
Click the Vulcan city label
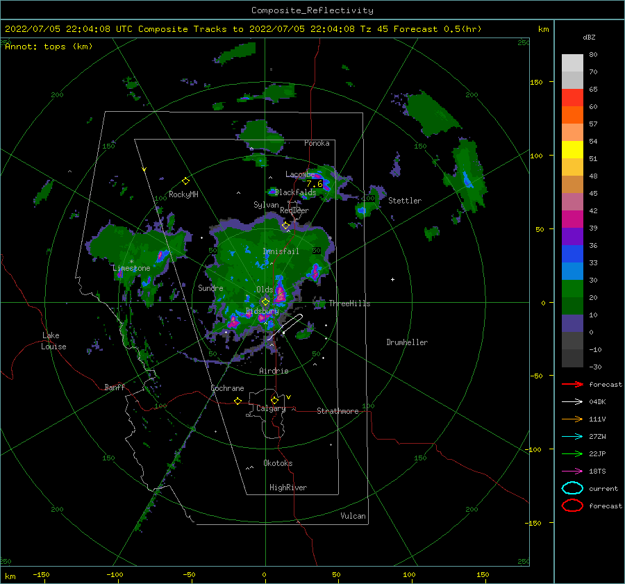[353, 516]
